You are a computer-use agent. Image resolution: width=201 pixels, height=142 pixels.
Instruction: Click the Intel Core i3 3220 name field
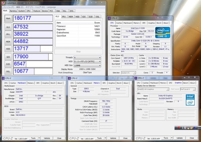pos(138,28)
